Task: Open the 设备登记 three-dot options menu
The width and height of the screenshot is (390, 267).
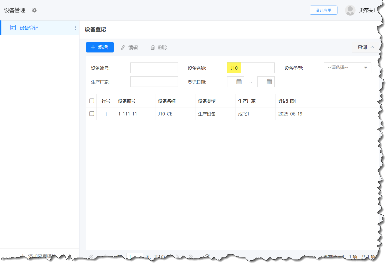Action: [x=75, y=28]
